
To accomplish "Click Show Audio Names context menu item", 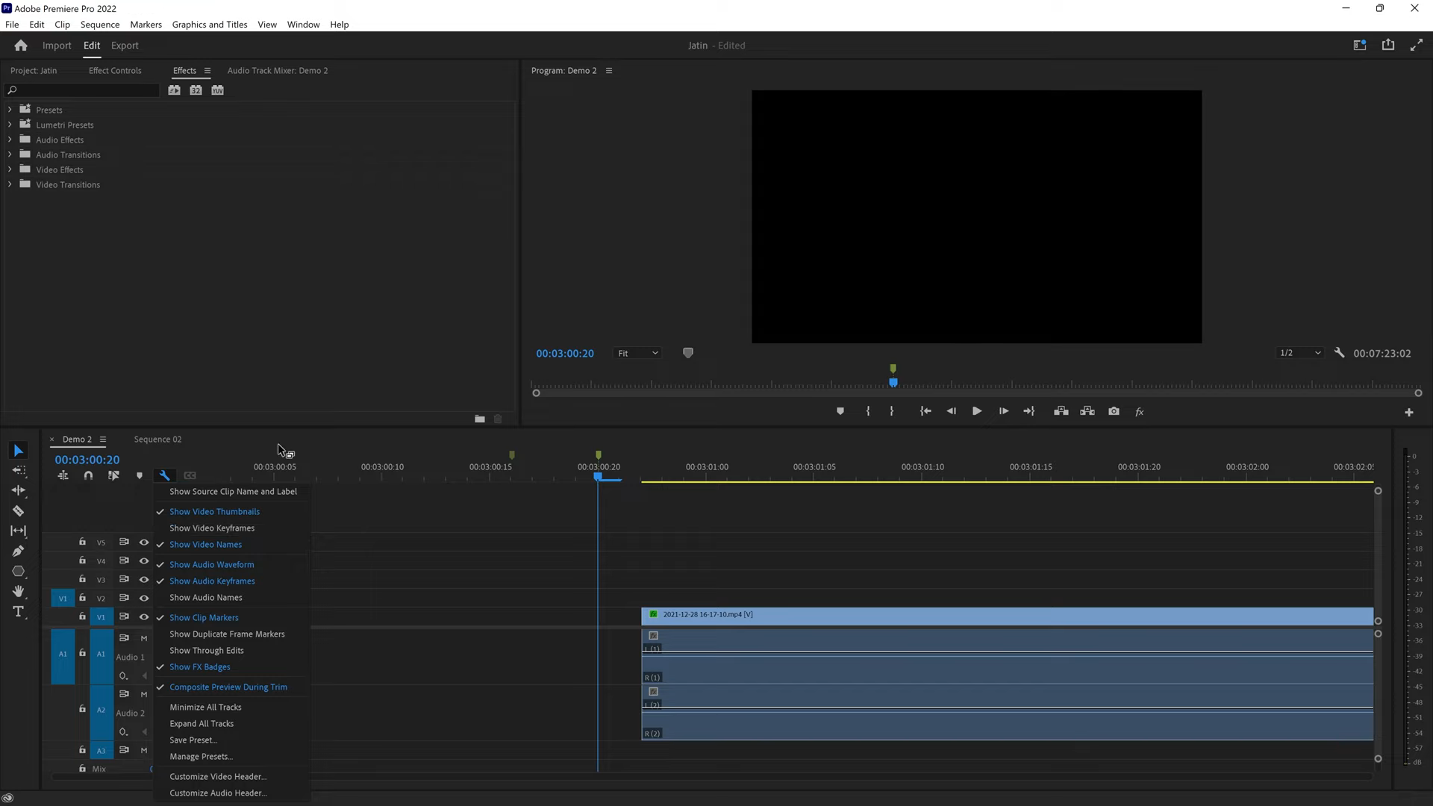I will (206, 597).
